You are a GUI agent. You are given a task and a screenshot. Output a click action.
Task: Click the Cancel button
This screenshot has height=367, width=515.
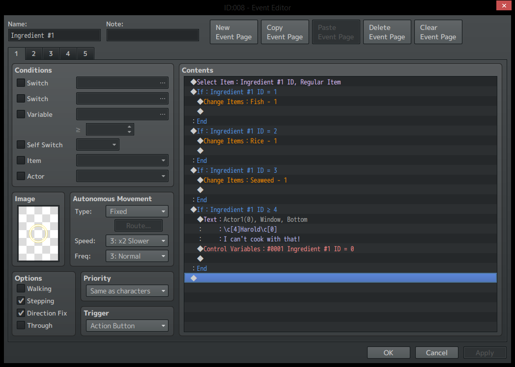436,353
